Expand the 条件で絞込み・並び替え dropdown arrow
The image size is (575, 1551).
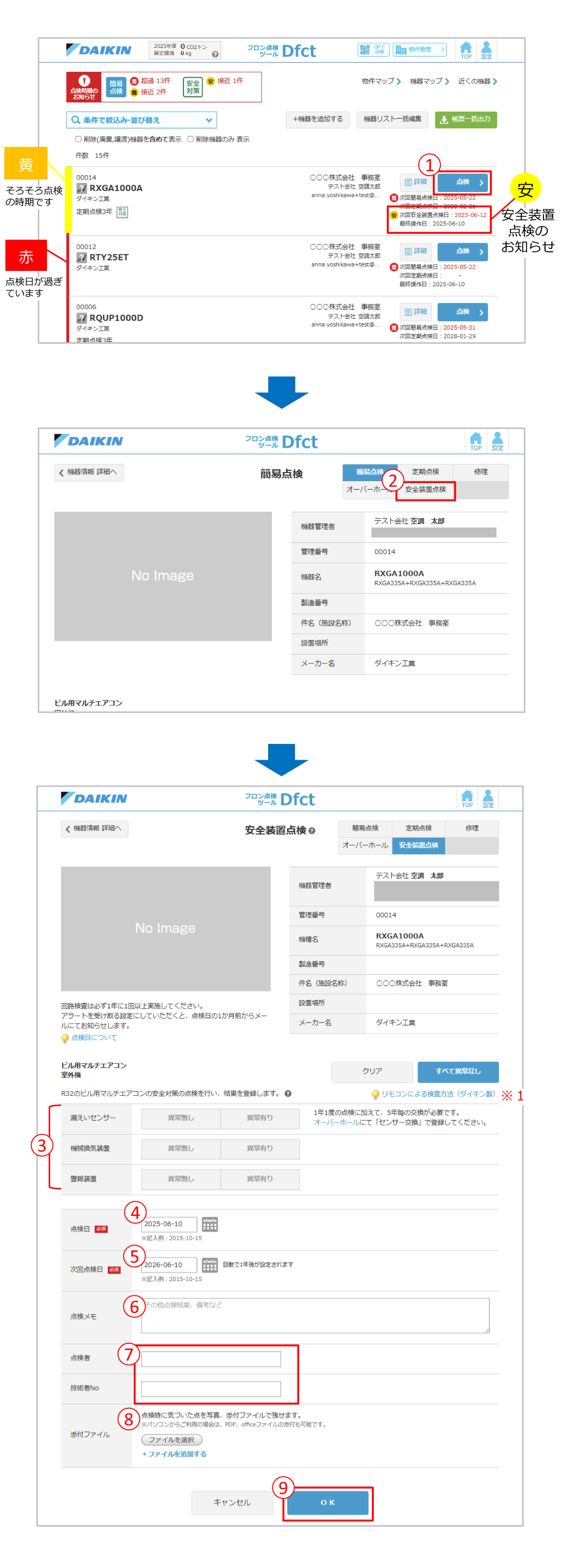coord(209,120)
